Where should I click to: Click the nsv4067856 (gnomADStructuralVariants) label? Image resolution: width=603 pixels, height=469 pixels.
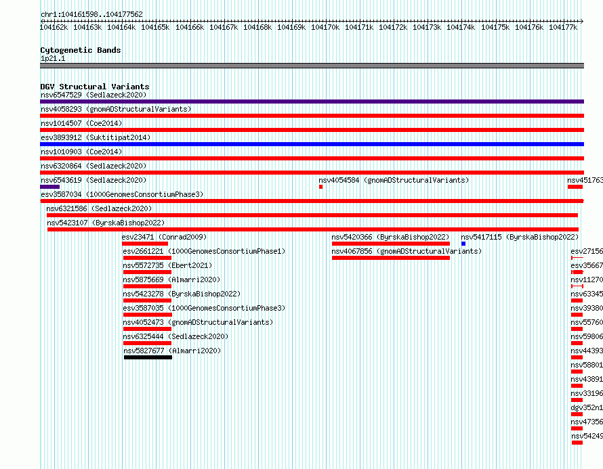click(407, 251)
